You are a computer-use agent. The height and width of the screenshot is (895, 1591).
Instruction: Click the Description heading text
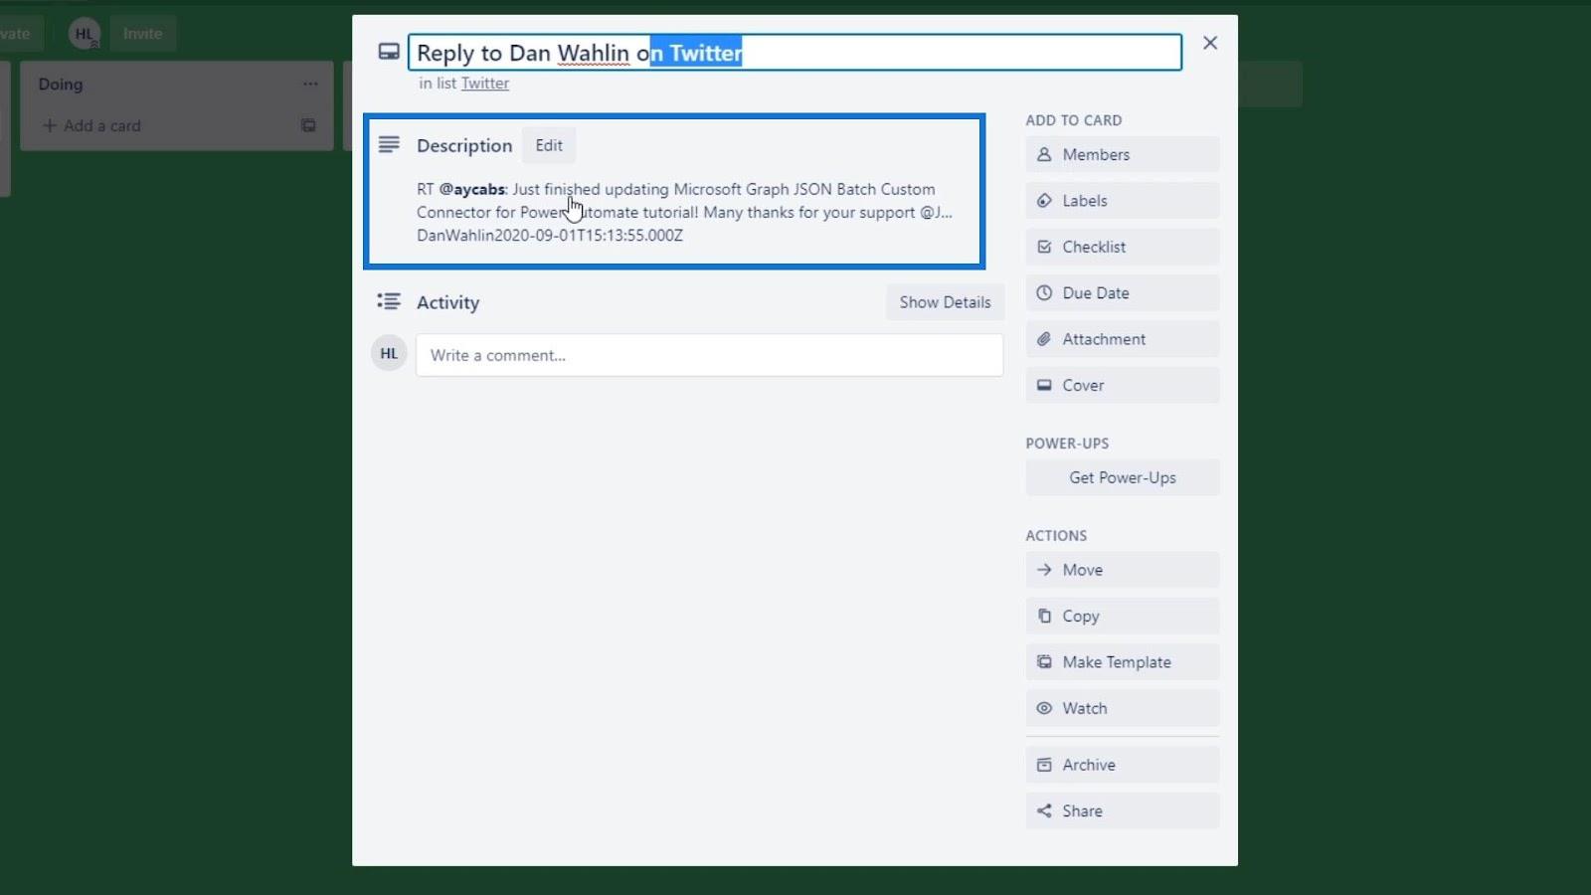pyautogui.click(x=464, y=145)
